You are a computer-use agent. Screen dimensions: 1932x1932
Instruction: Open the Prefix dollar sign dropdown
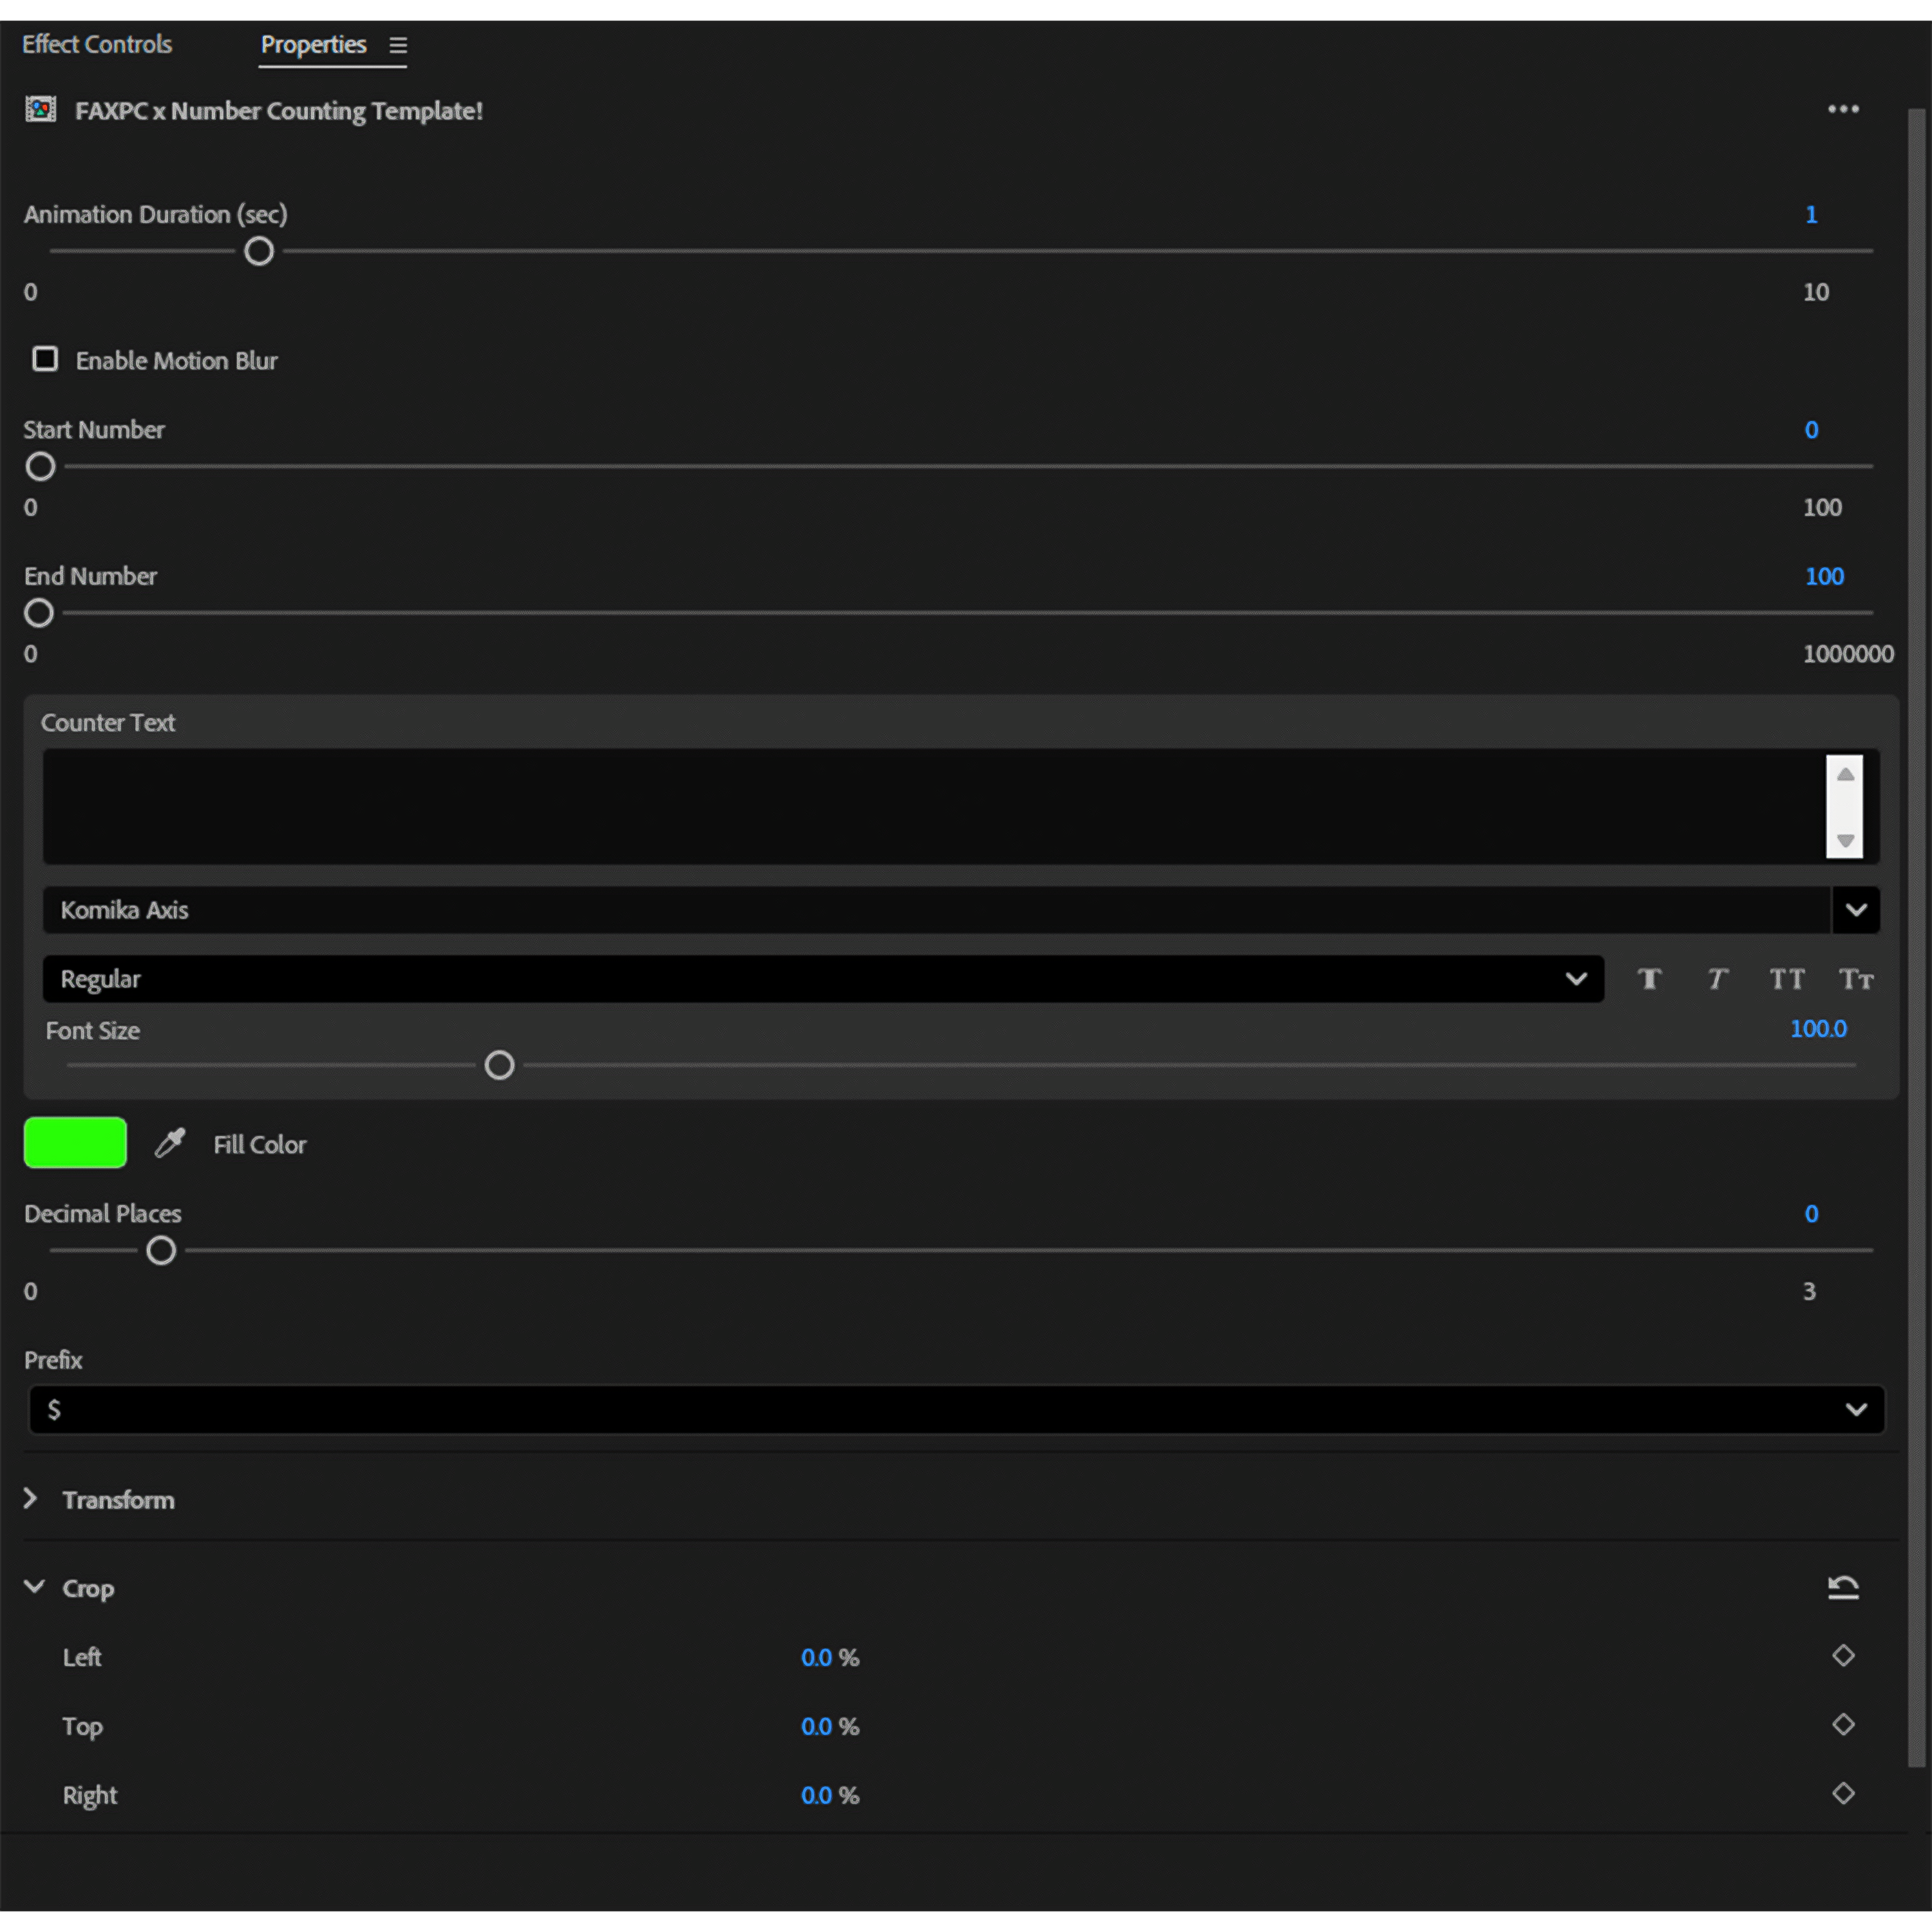coord(1855,1409)
